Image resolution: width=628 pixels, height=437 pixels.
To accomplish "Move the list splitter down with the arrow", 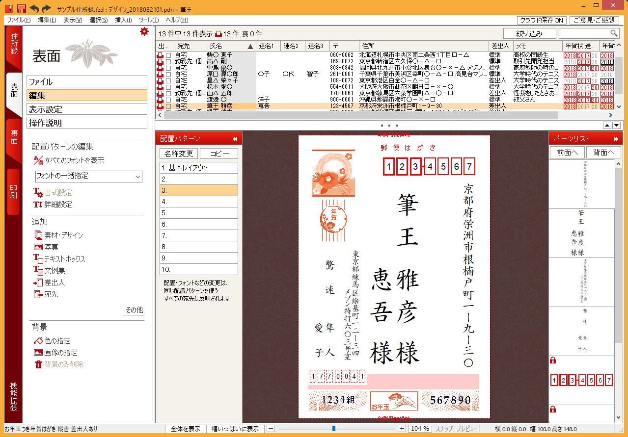I will 617,125.
